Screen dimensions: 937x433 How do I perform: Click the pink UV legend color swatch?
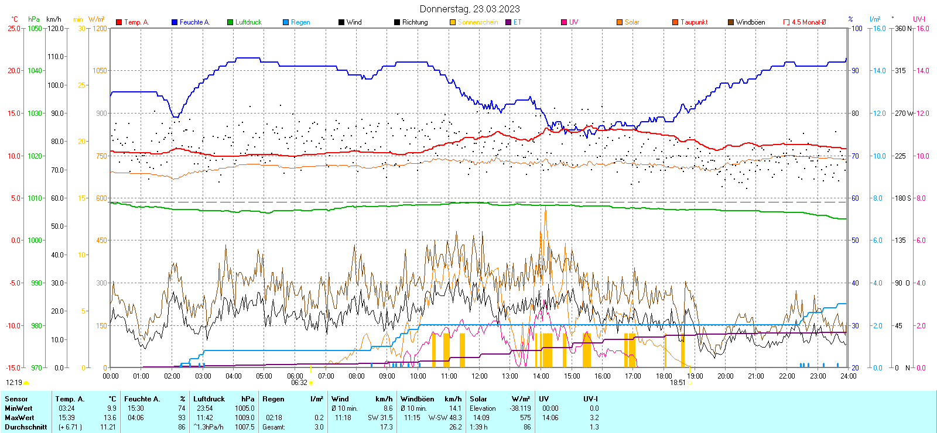pyautogui.click(x=564, y=22)
